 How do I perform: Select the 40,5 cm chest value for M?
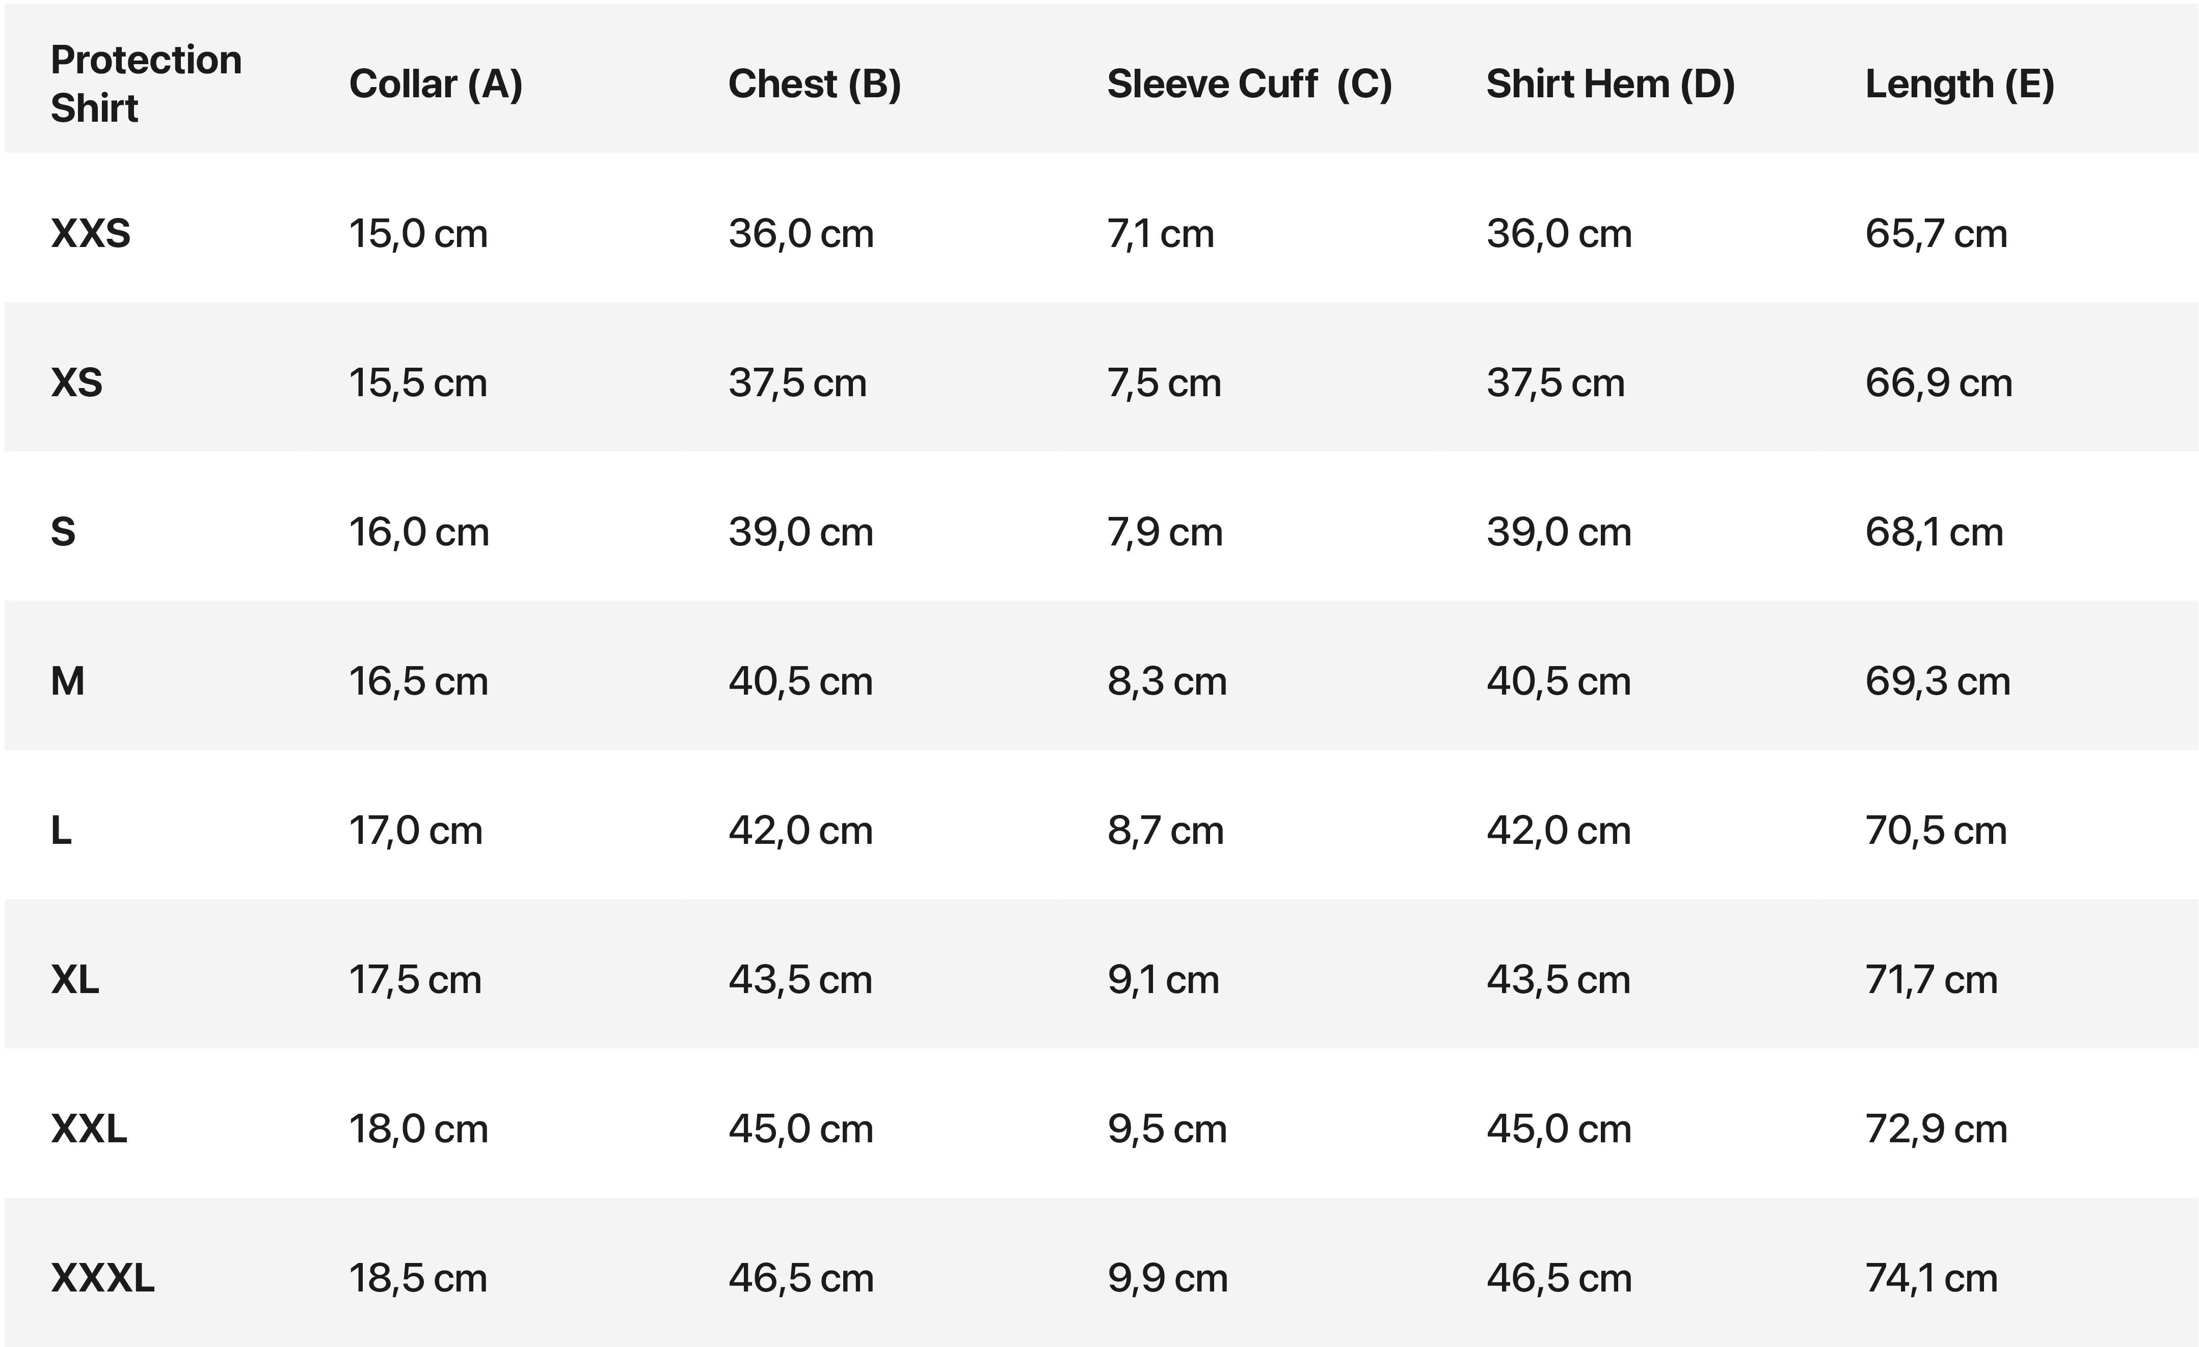800,681
